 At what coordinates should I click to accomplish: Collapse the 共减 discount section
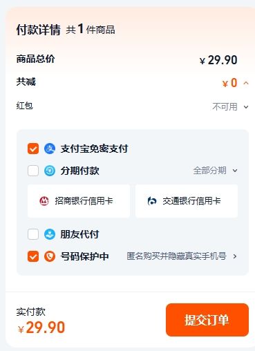(246, 83)
